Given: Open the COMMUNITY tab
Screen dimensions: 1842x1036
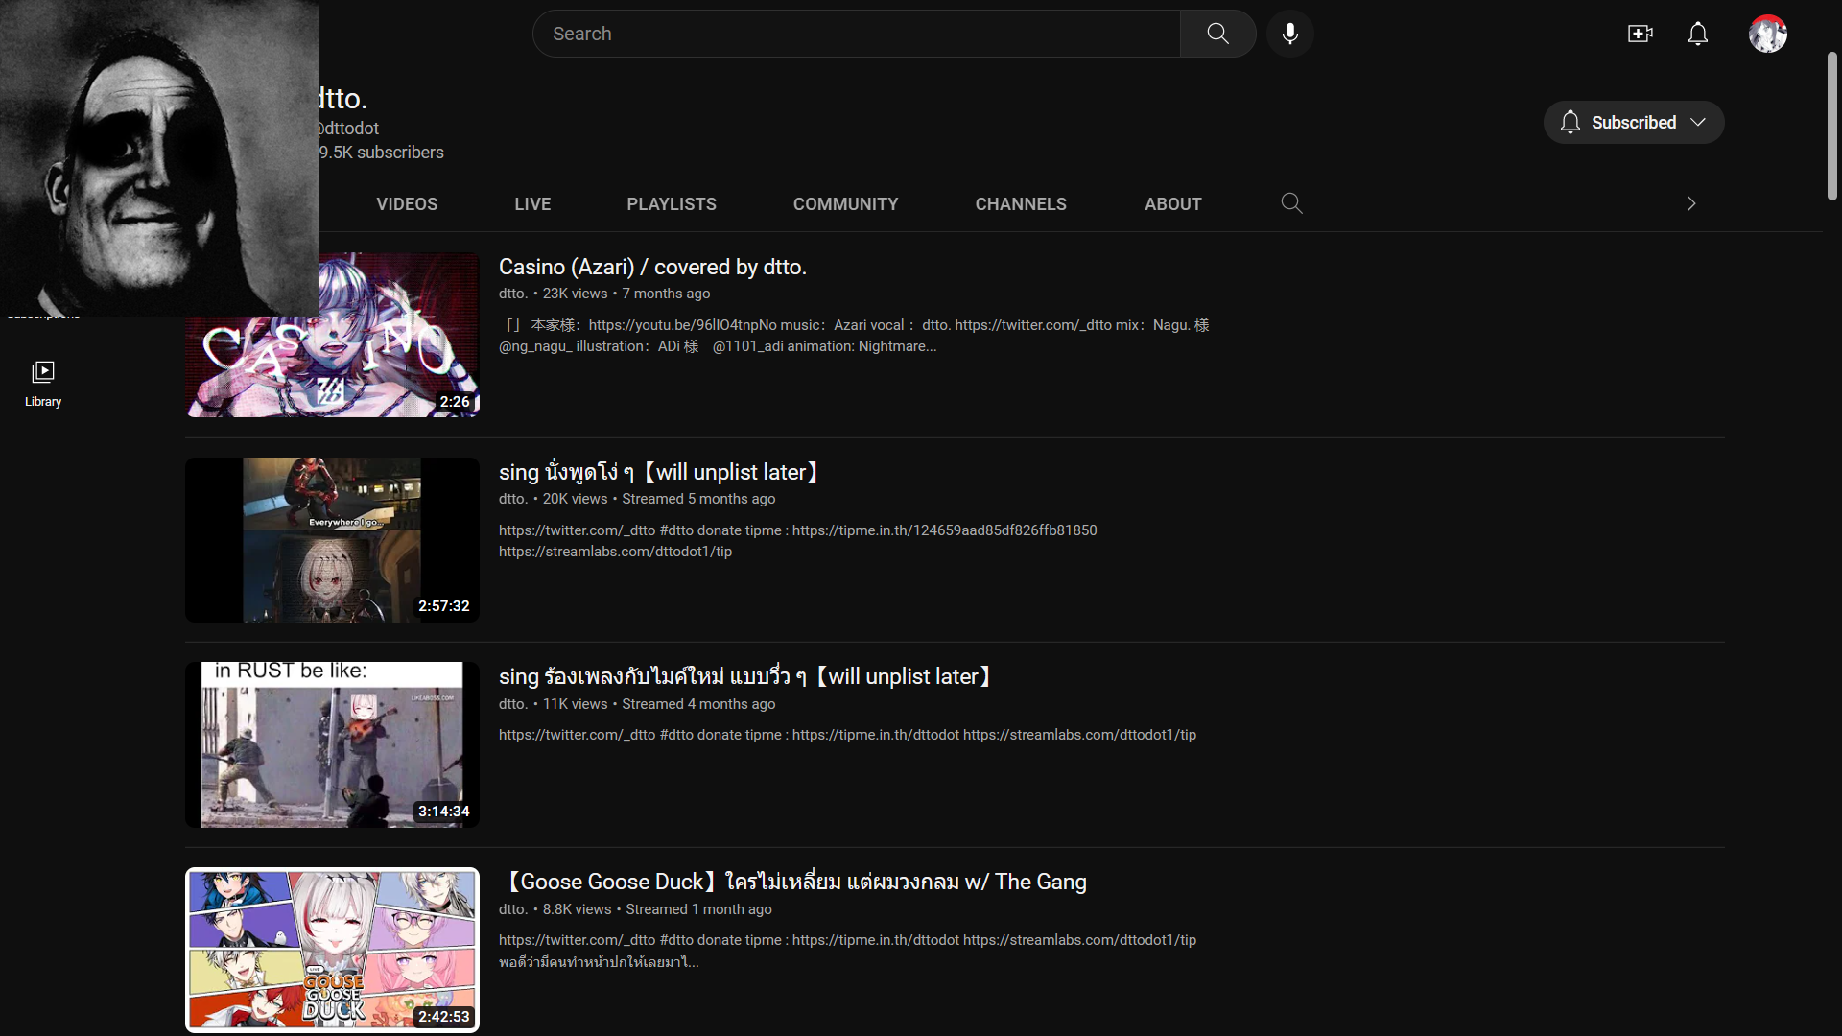Looking at the screenshot, I should coord(845,204).
